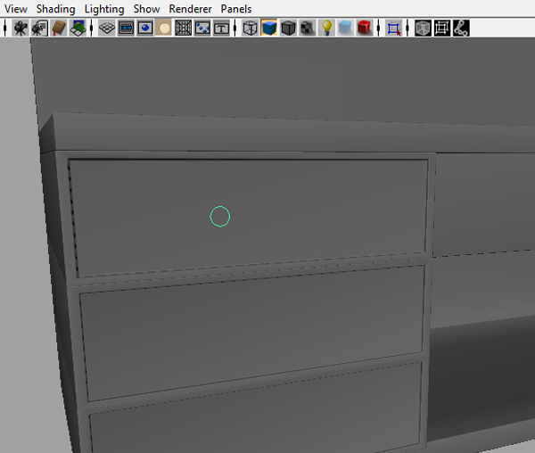
Task: Toggle X-Ray Joints icon
Action: [x=461, y=28]
